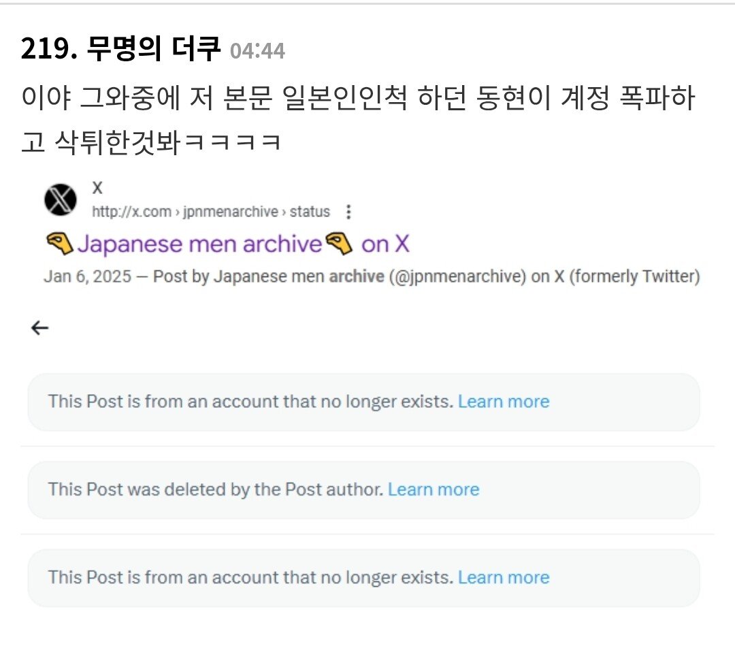The image size is (735, 661).
Task: Click the pinching hand emoji before "Japanese"
Action: [59, 244]
